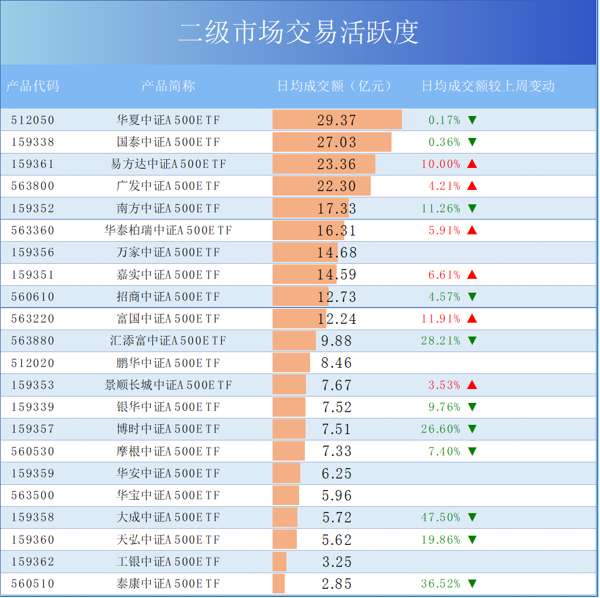Click the green down marker next to 大成's 47.50%

click(471, 517)
